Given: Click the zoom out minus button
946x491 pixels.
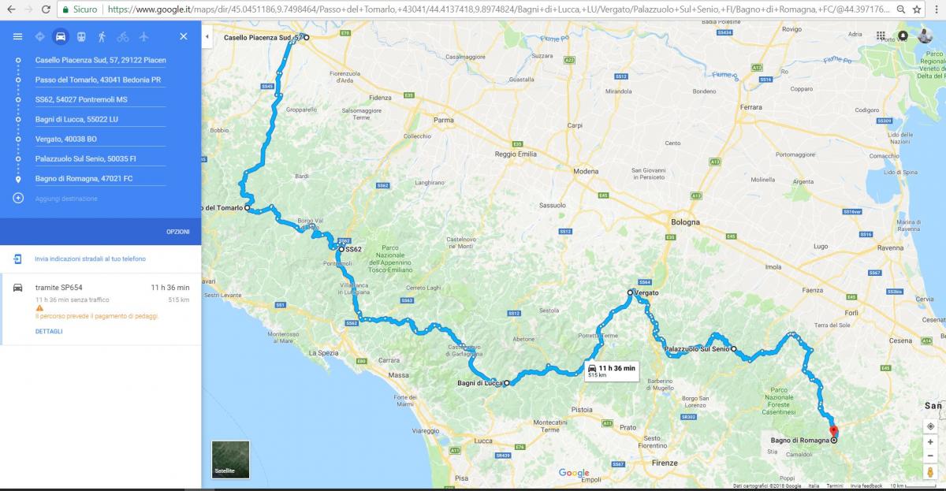Looking at the screenshot, I should tap(930, 456).
